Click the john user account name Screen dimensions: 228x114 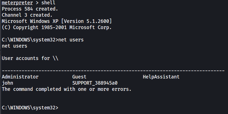(7, 83)
